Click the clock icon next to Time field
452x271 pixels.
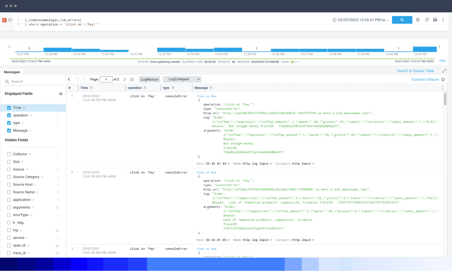(24, 107)
